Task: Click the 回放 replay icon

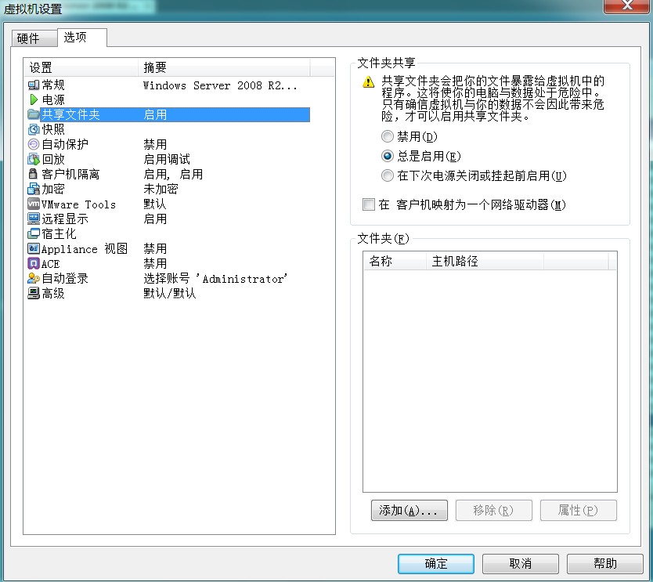Action: tap(34, 159)
